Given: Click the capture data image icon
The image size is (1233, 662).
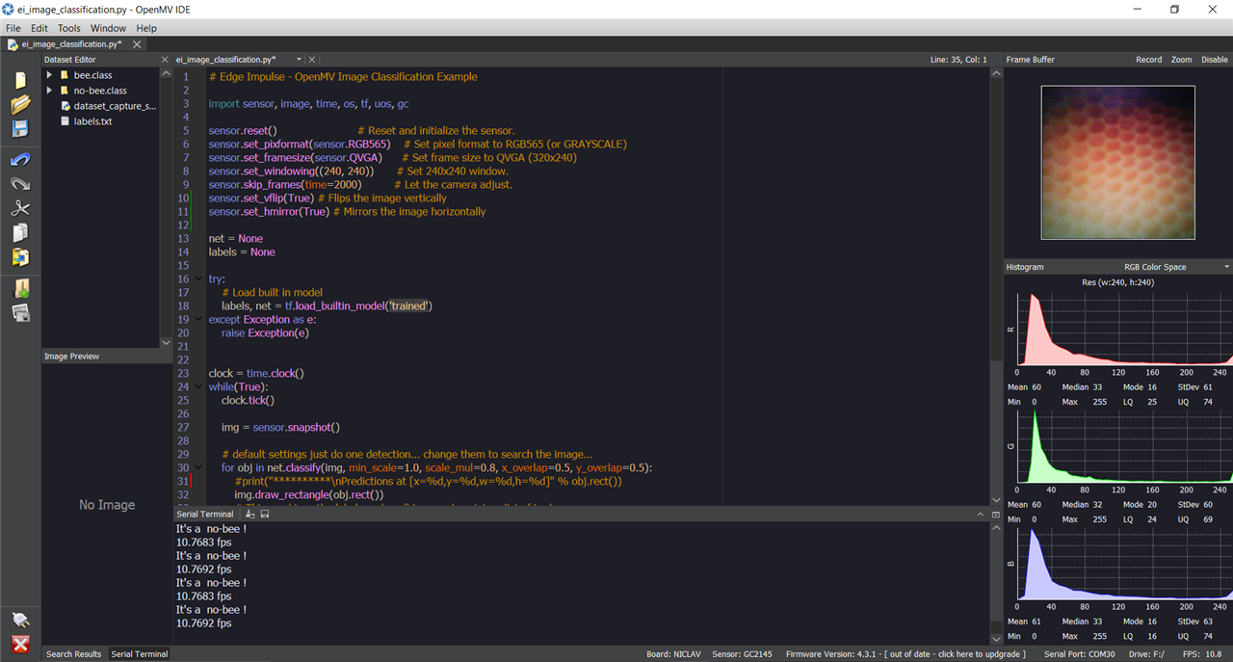Looking at the screenshot, I should pos(20,312).
